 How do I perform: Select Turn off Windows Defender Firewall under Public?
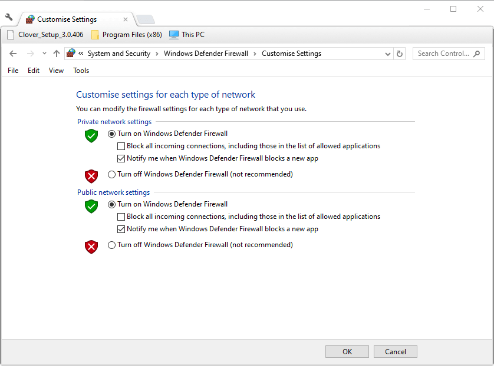point(112,245)
